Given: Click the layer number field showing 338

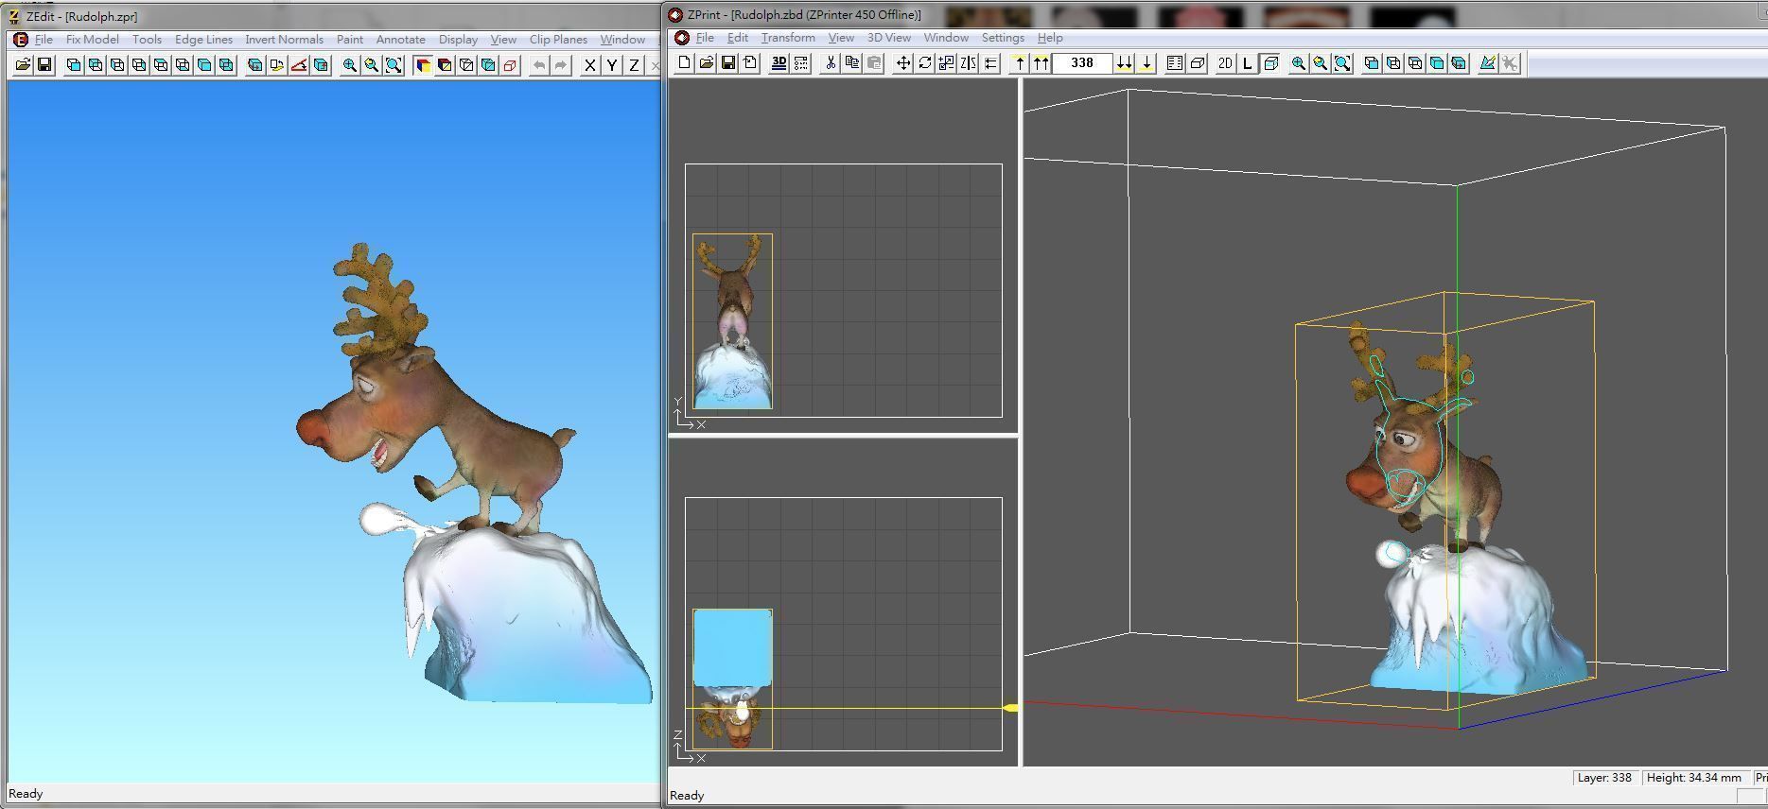Looking at the screenshot, I should [x=1082, y=63].
